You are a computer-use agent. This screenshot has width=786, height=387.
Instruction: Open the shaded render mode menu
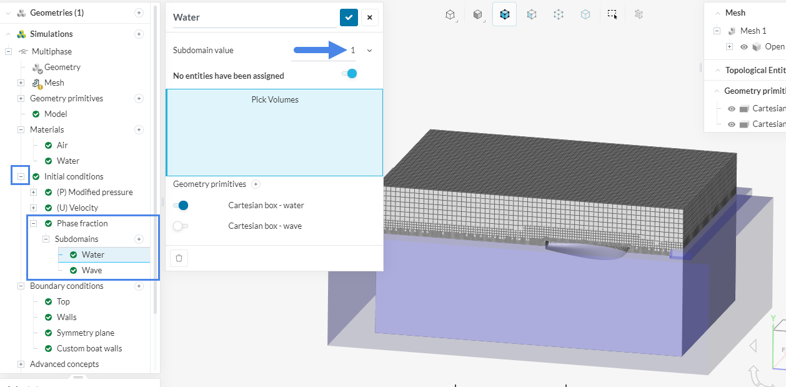pos(477,14)
